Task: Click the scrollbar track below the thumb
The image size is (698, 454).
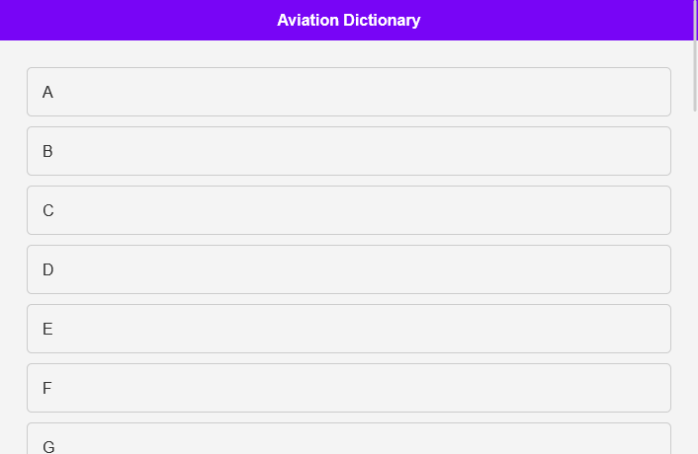Action: (x=695, y=296)
